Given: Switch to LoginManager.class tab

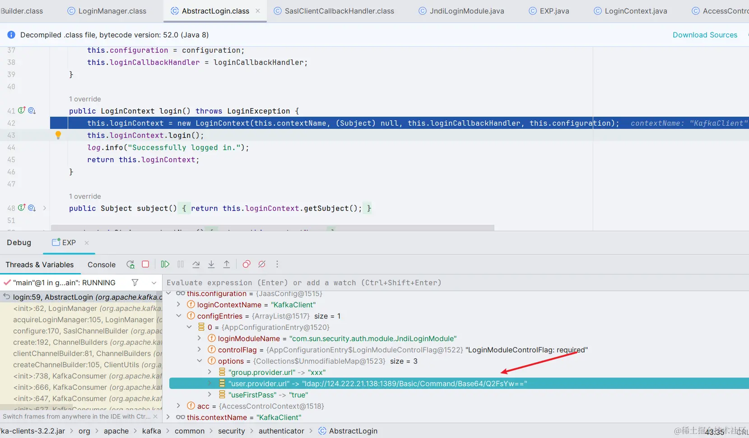Looking at the screenshot, I should point(107,11).
